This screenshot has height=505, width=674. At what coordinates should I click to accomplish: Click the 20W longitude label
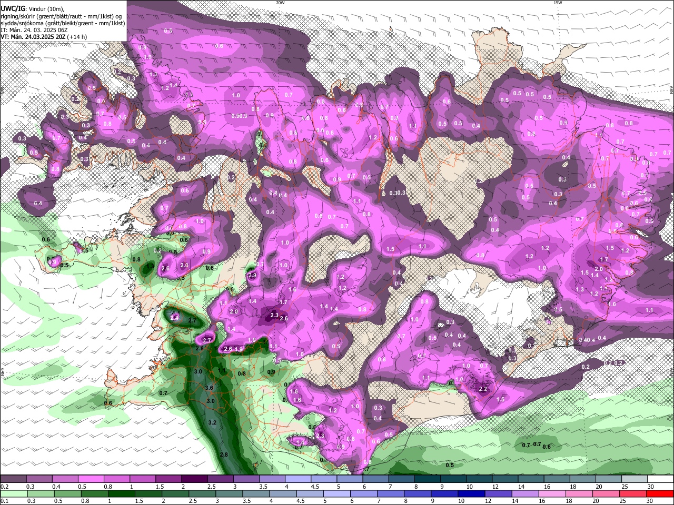pos(280,3)
